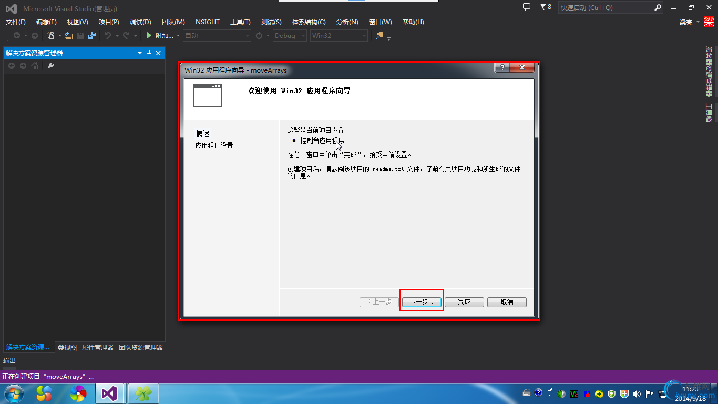Switch to the 类视图 tab
This screenshot has width=718, height=404.
coord(66,347)
